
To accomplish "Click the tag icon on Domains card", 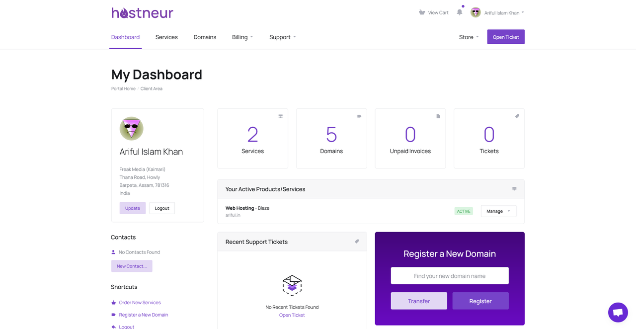I will click(359, 116).
